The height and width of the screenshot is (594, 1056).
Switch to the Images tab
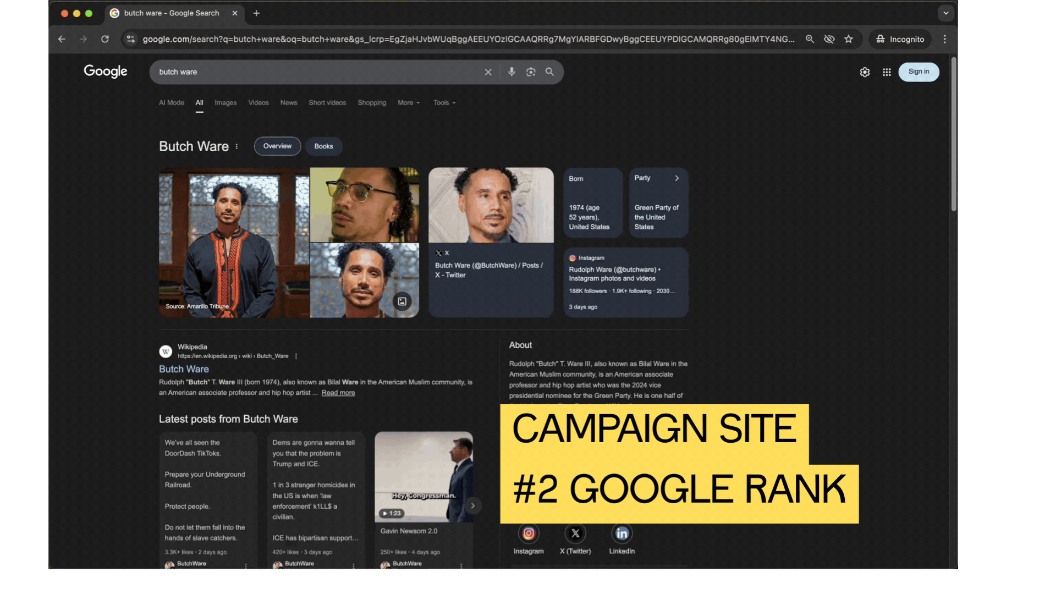click(226, 103)
